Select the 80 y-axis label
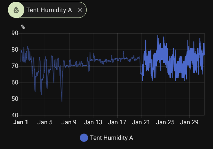The width and height of the screenshot is (213, 149). pyautogui.click(x=15, y=50)
